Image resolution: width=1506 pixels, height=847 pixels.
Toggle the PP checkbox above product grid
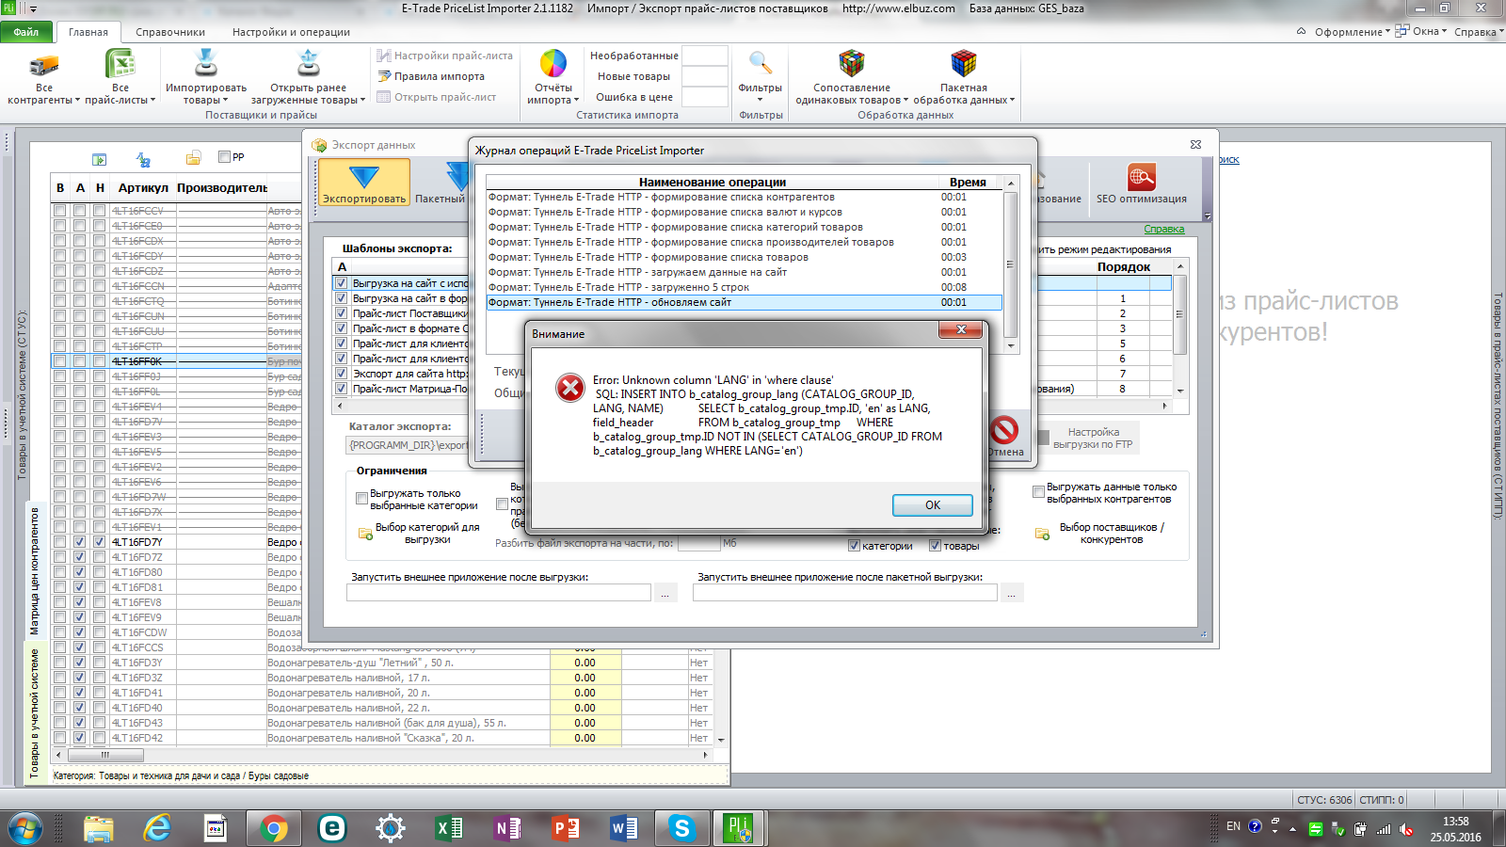coord(224,157)
